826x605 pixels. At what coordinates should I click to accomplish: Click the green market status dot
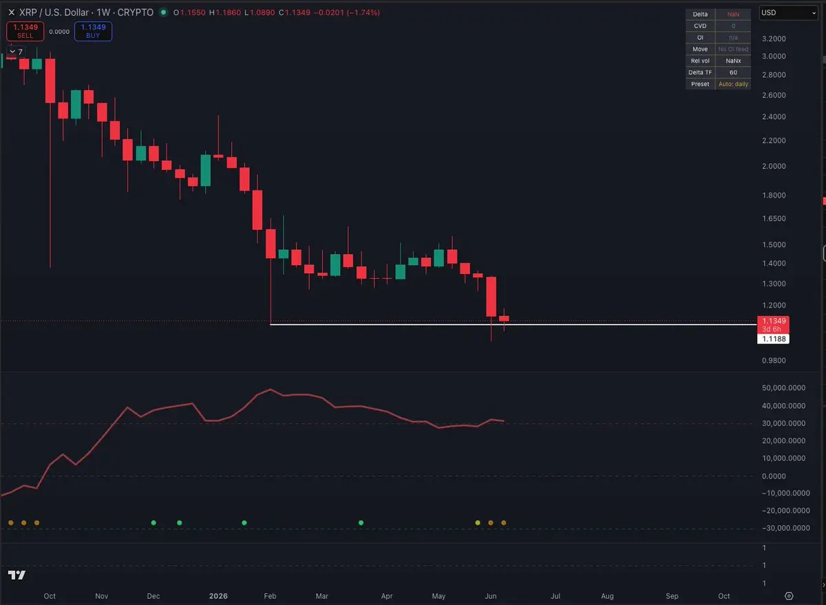(162, 12)
